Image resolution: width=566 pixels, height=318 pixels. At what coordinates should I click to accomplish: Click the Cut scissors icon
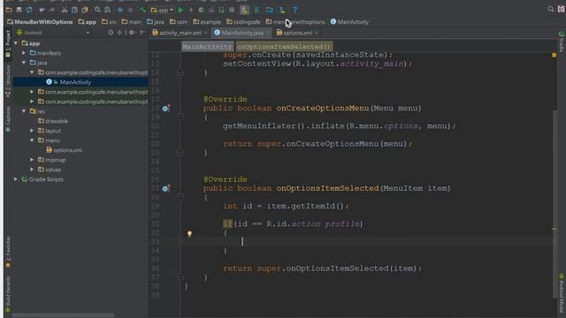(x=65, y=10)
